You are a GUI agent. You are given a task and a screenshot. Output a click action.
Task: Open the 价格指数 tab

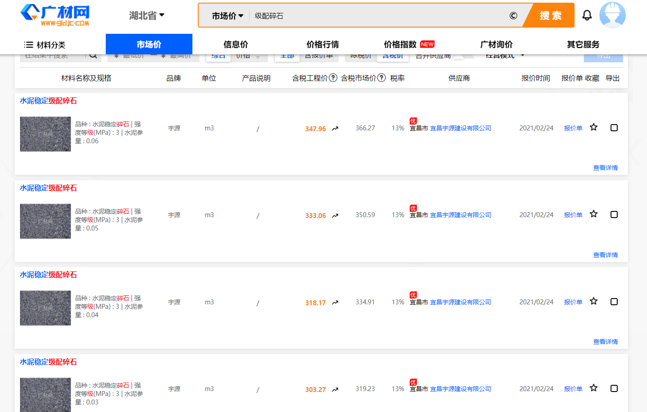point(400,44)
